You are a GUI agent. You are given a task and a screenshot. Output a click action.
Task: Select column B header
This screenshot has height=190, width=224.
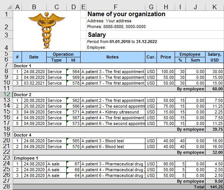tap(34, 7)
